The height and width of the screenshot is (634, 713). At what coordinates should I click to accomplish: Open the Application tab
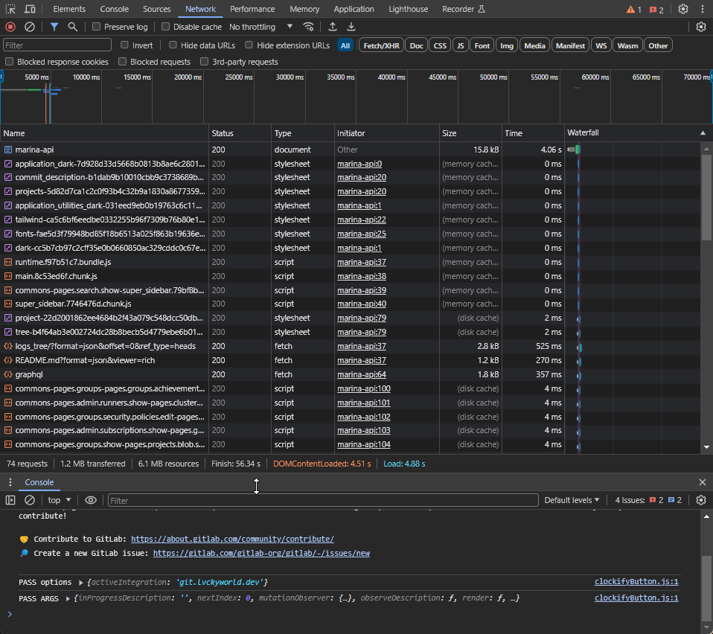tap(354, 9)
